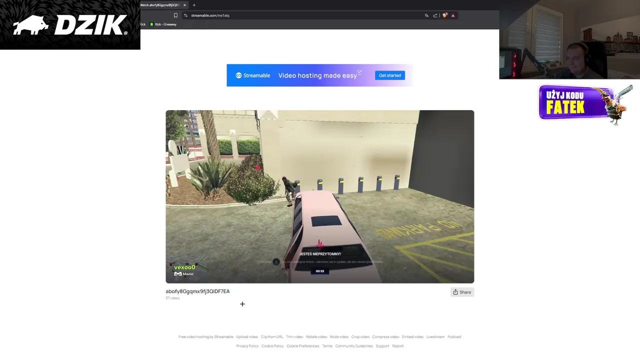
Task: Open the Report footer link
Action: (x=398, y=346)
